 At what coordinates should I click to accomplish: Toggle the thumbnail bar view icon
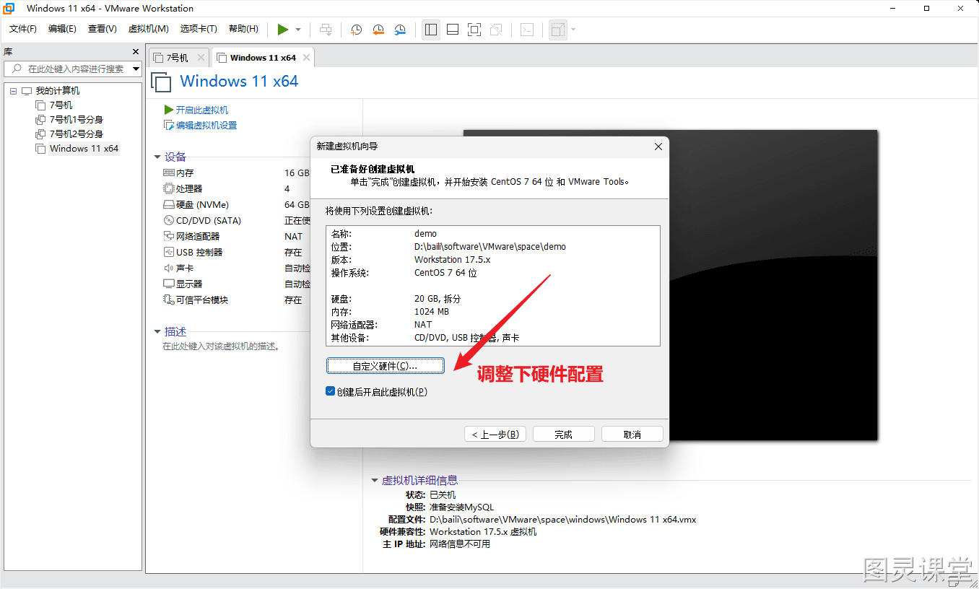coord(453,30)
